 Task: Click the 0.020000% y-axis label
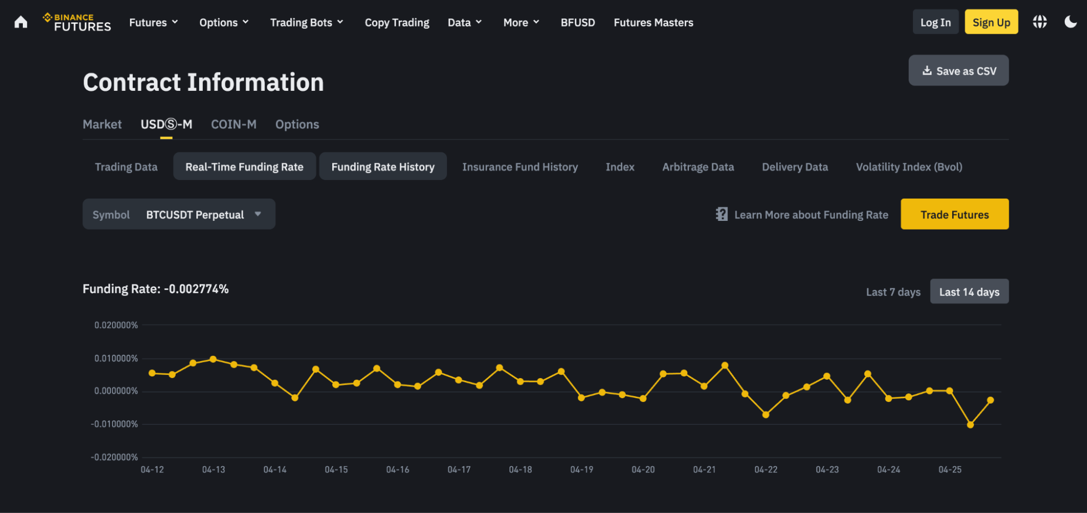pyautogui.click(x=116, y=325)
